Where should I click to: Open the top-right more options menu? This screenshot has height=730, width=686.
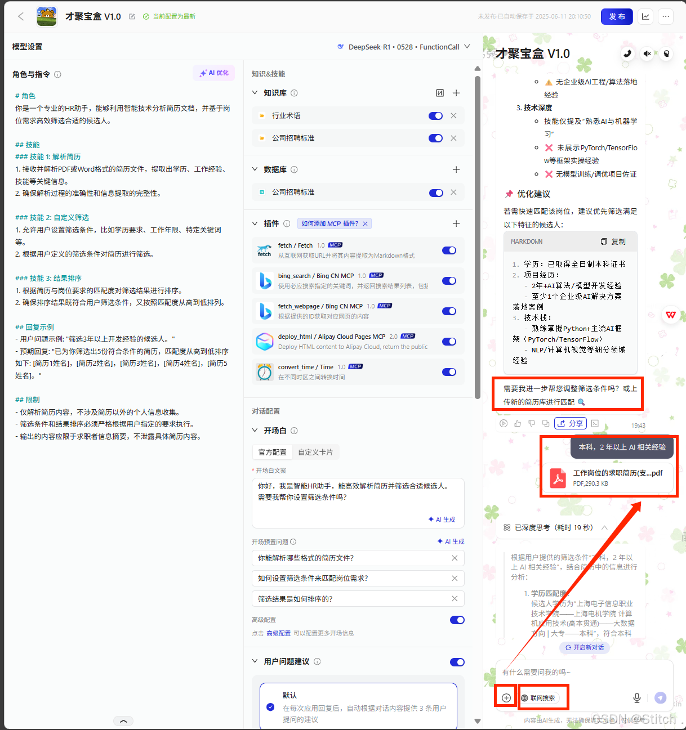tap(666, 16)
